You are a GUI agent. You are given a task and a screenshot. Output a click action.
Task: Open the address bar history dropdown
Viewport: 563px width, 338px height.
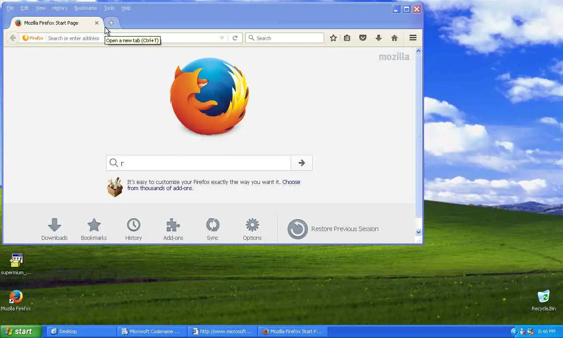click(222, 38)
